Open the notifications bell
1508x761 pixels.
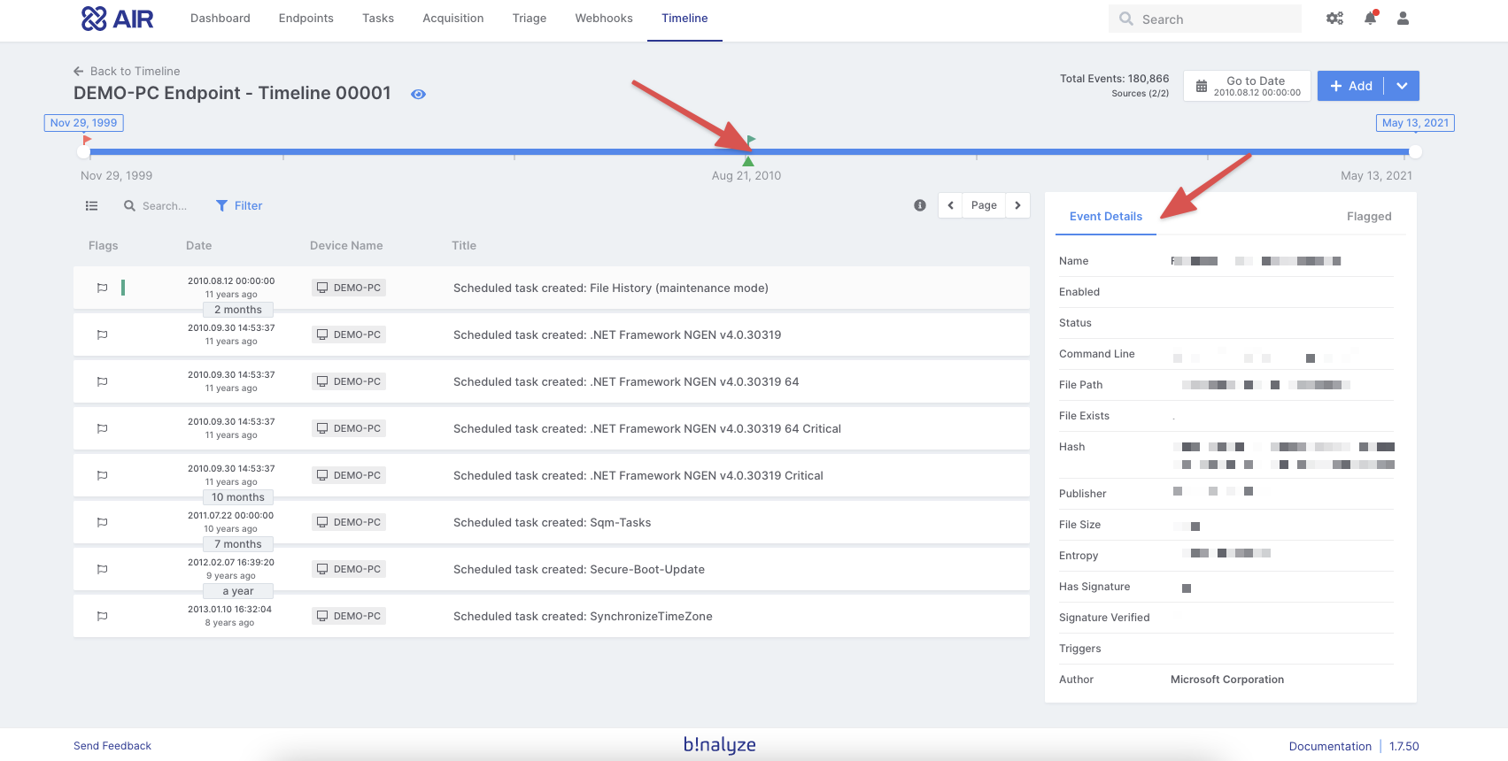[x=1370, y=19]
